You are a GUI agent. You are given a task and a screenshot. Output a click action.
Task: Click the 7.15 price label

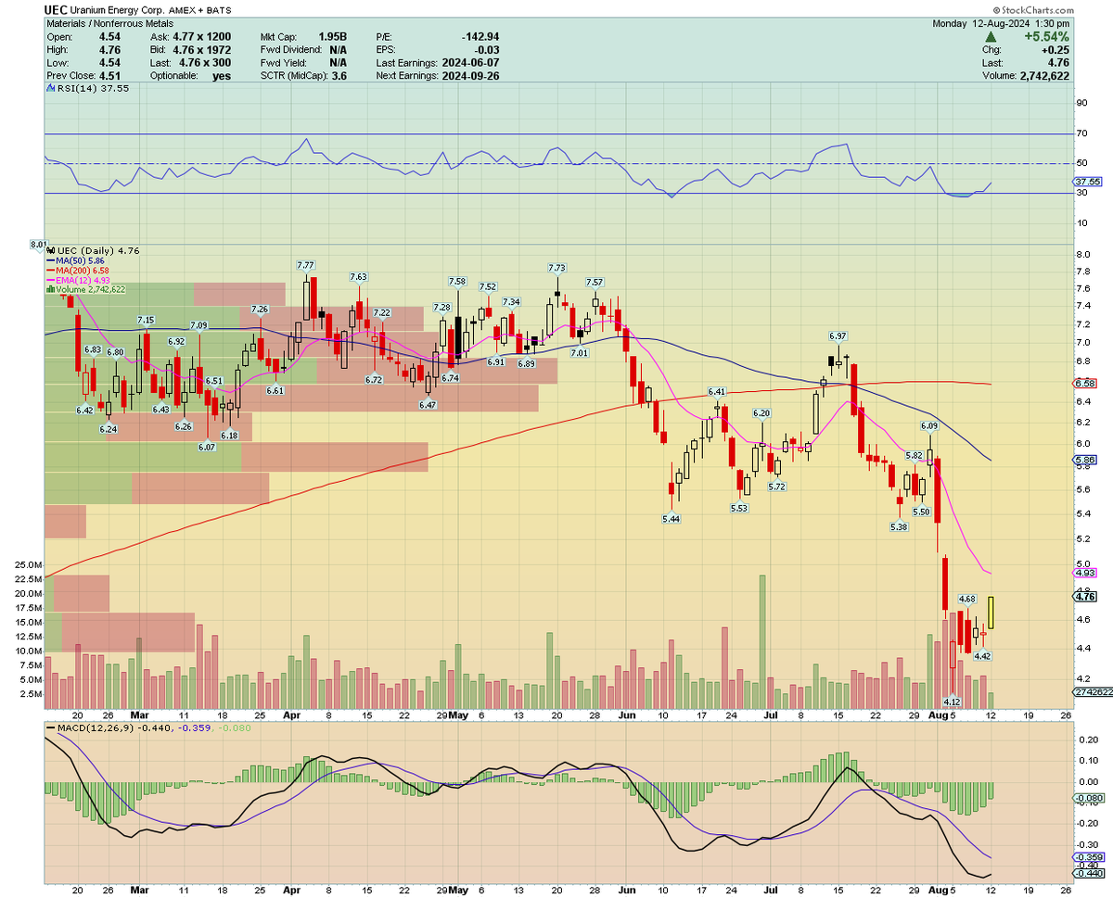(x=146, y=320)
